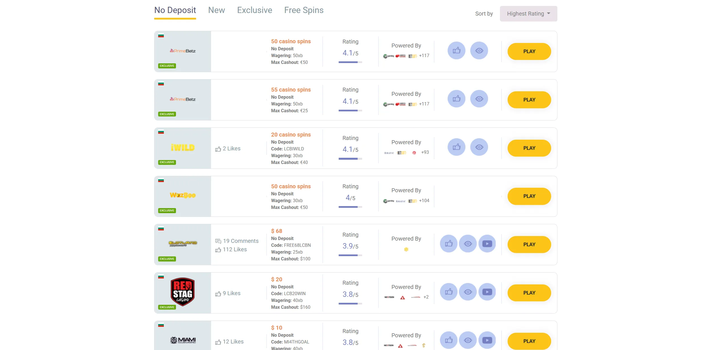Click the 2 Likes counter on iWild
713x350 pixels.
point(228,148)
